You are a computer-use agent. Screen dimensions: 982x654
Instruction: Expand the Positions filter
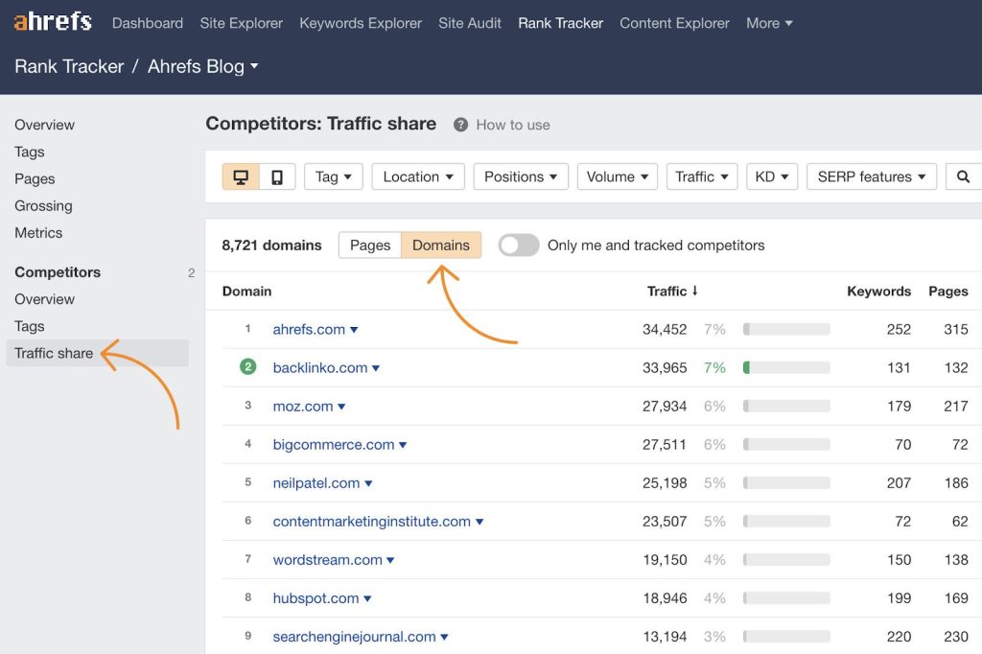520,176
